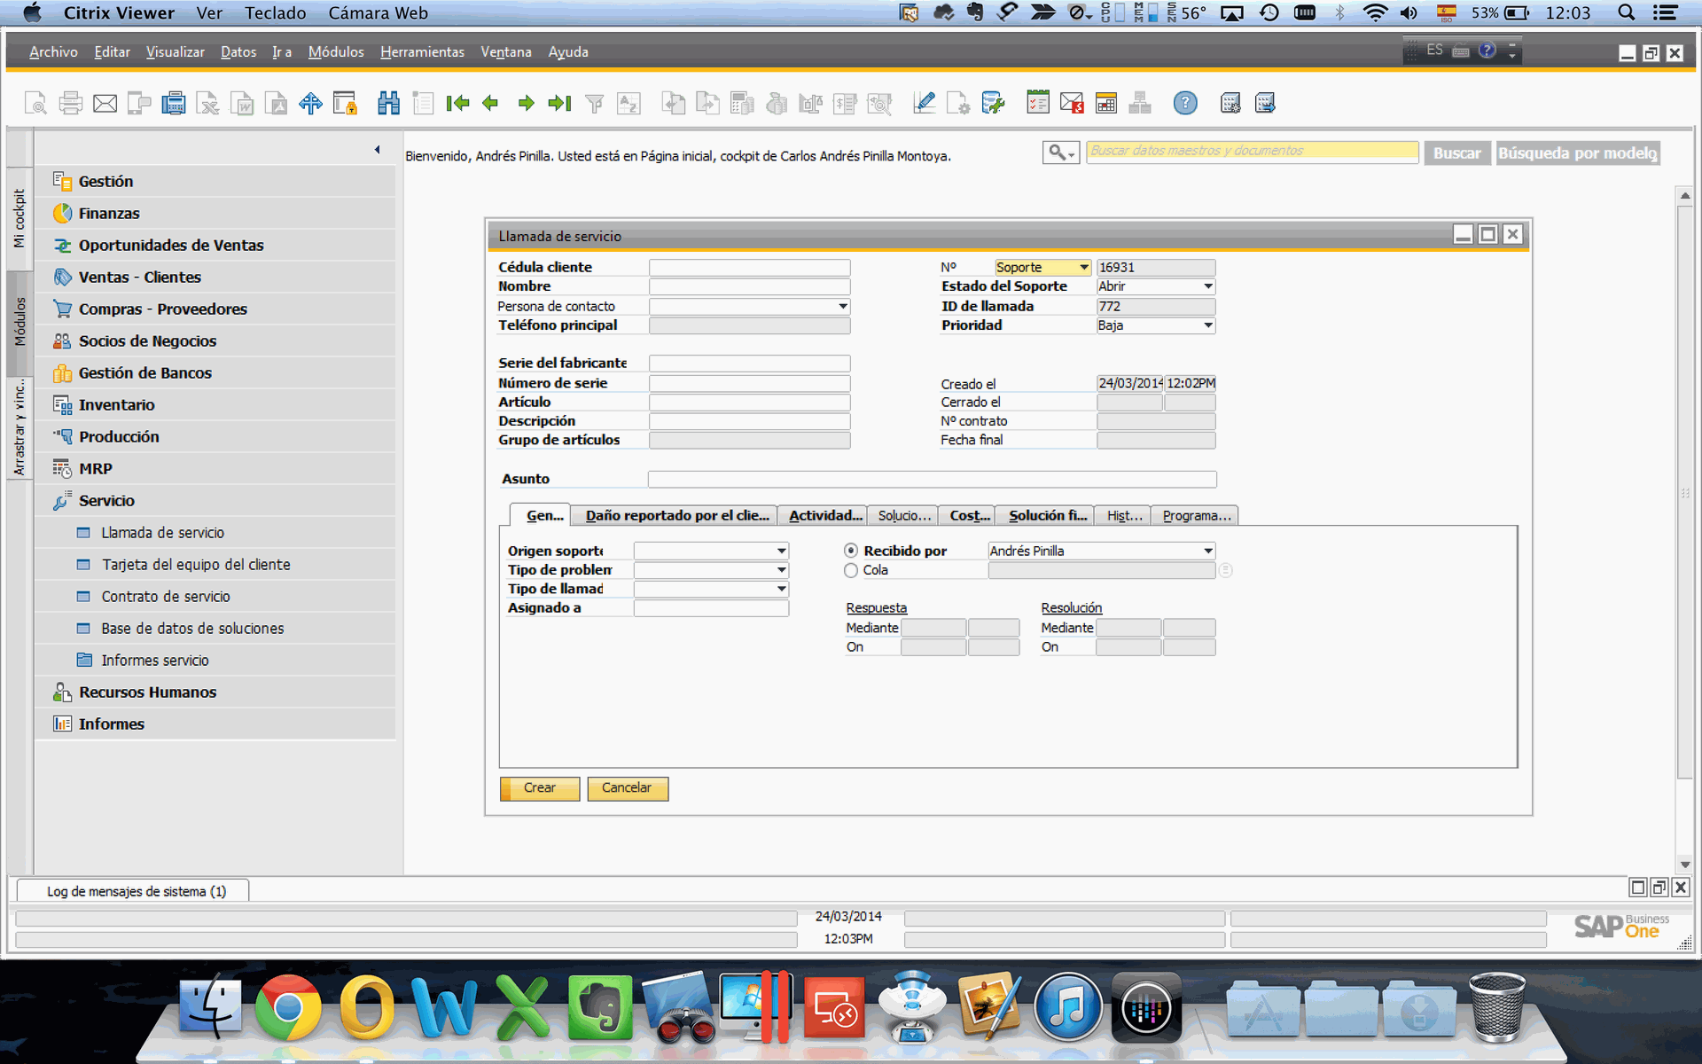Switch to the Solución fi... tab
Viewport: 1702px width, 1064px height.
(x=1046, y=515)
